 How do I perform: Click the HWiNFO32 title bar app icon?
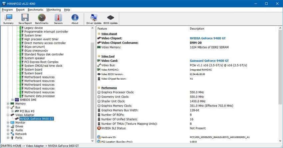tap(4, 4)
